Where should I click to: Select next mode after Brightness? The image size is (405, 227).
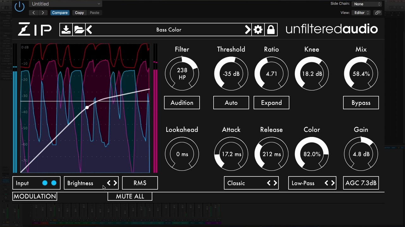coord(115,183)
